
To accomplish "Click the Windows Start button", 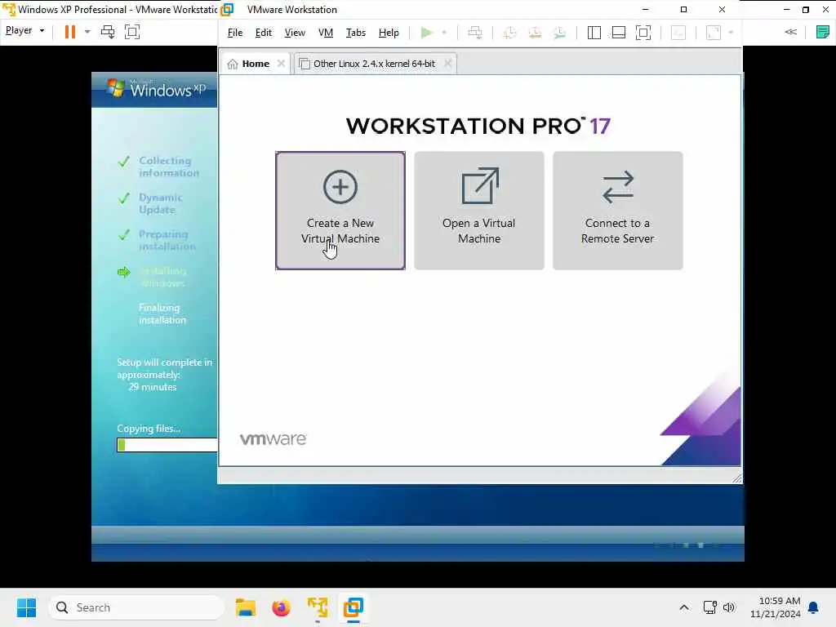I will click(26, 607).
